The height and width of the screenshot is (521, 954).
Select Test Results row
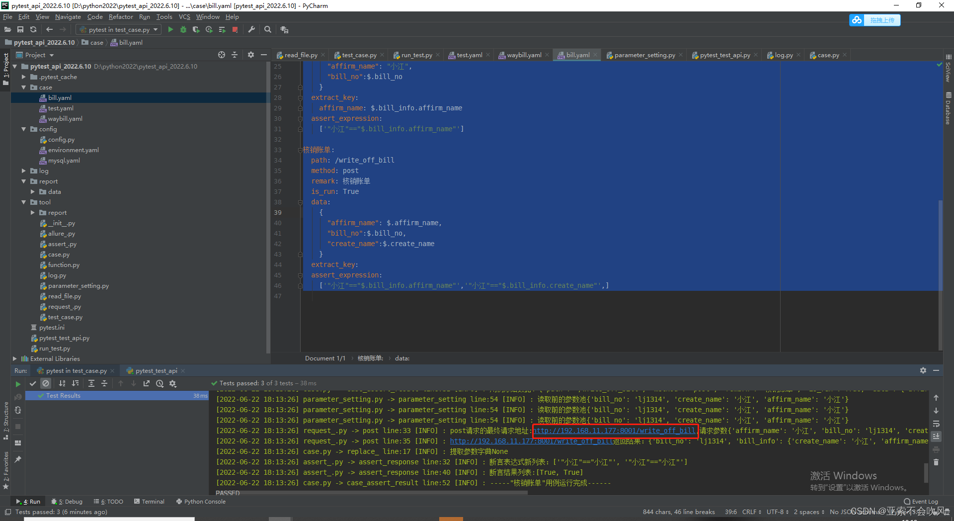(117, 396)
